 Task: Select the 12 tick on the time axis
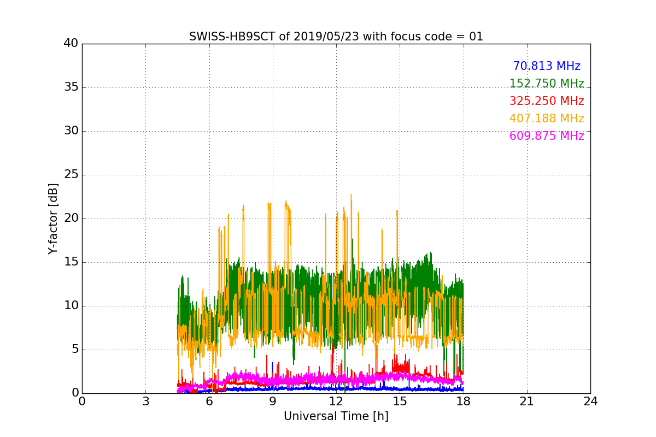point(336,401)
